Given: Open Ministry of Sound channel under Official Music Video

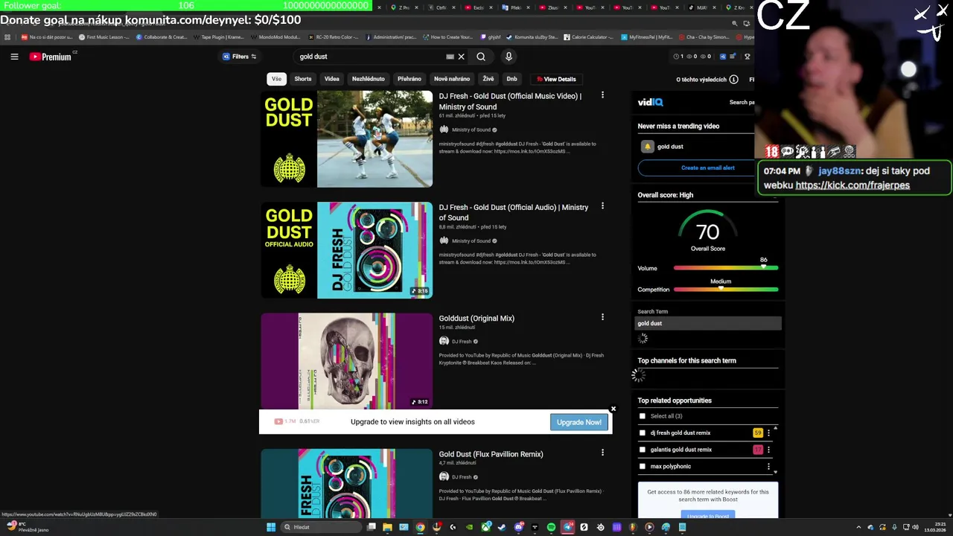Looking at the screenshot, I should point(471,130).
